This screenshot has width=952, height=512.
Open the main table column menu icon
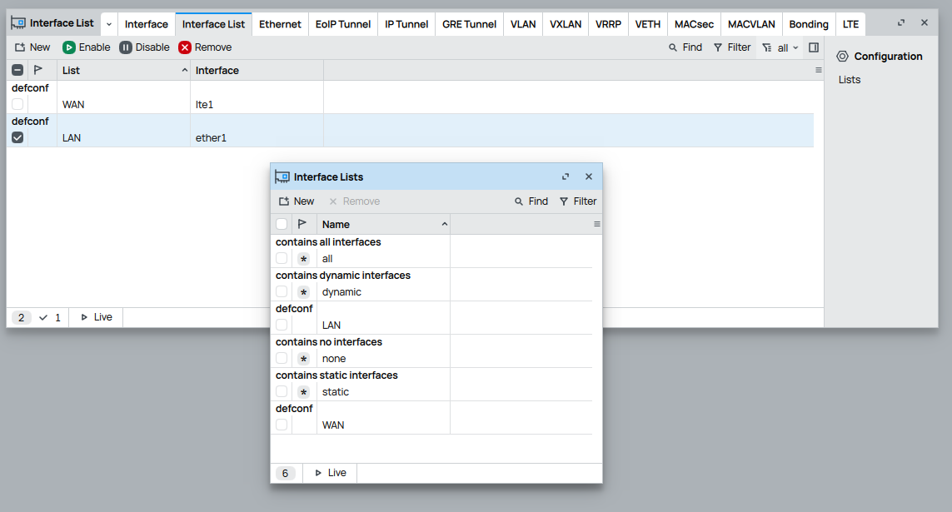818,71
